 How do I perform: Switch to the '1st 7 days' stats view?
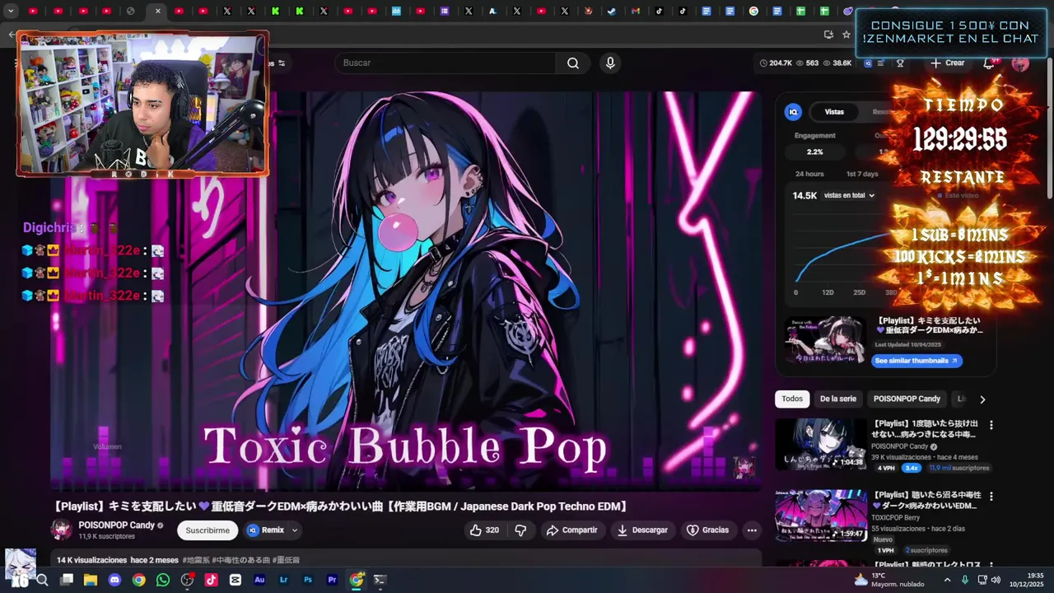(x=862, y=174)
